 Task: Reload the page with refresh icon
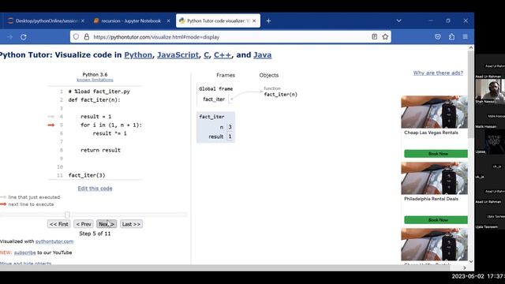tap(24, 37)
